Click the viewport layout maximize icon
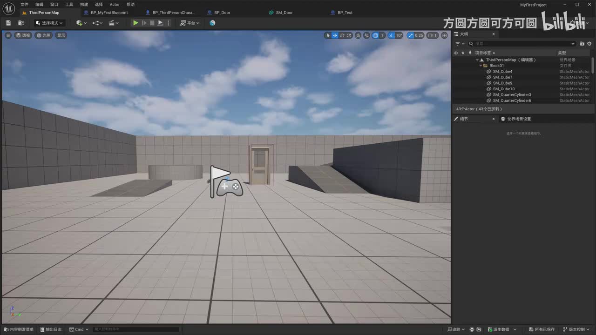 [x=445, y=35]
